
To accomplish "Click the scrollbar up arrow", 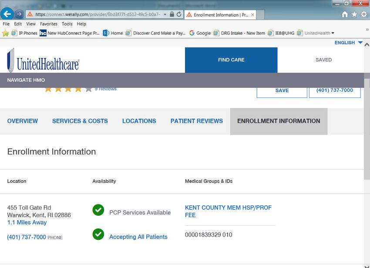I will [367, 44].
